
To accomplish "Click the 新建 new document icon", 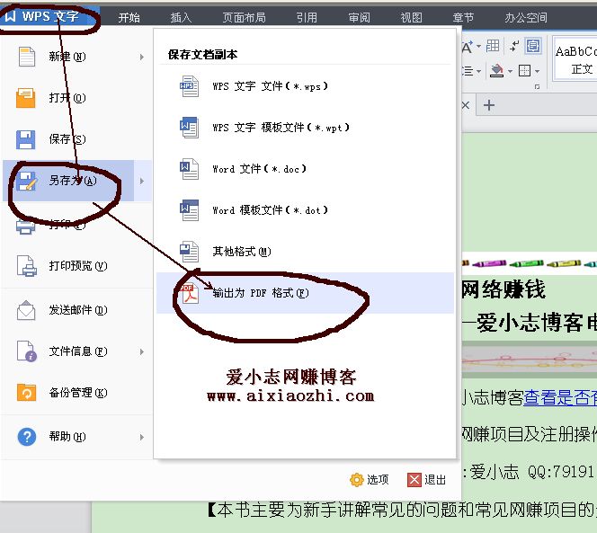I will [x=27, y=57].
